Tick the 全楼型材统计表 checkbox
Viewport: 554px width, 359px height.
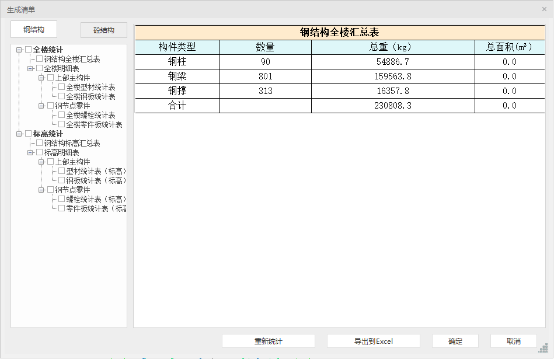click(x=62, y=87)
